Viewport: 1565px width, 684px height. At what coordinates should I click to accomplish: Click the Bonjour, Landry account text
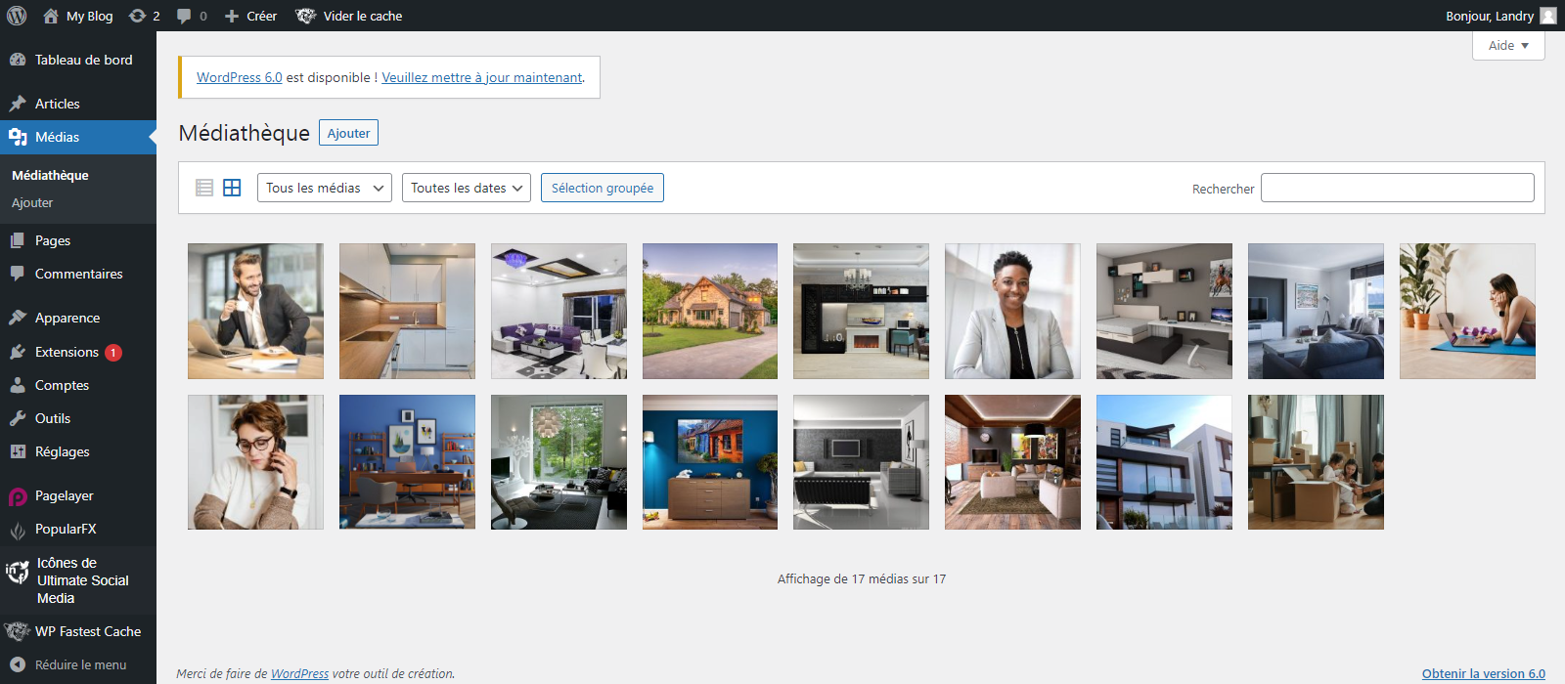point(1490,16)
